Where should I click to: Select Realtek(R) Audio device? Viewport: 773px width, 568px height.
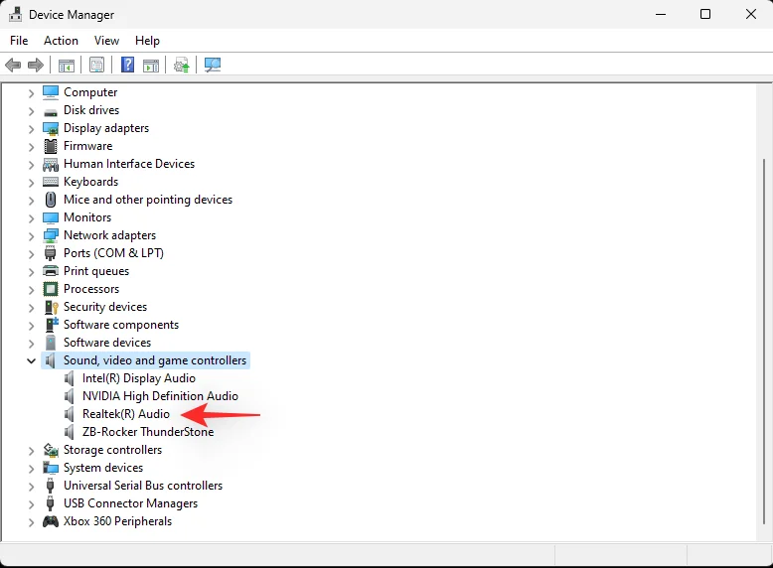click(126, 414)
